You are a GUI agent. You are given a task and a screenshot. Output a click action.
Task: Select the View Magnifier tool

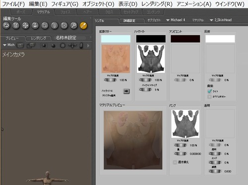tap(74, 26)
